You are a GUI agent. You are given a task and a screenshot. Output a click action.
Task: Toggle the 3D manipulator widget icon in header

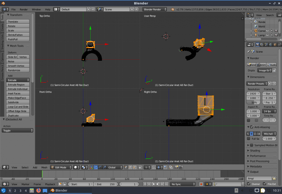(91, 167)
